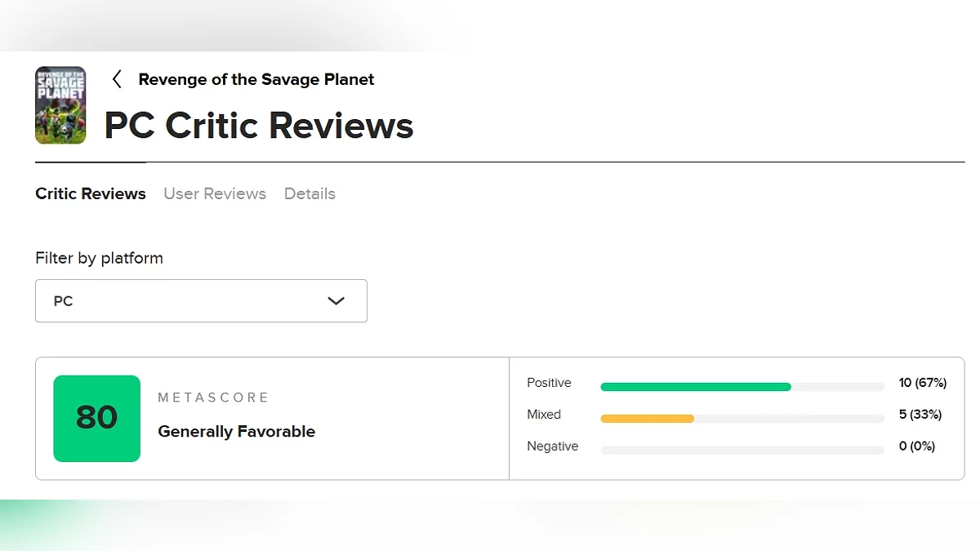Expand the PC platform dropdown arrow
The height and width of the screenshot is (551, 980).
tap(336, 301)
